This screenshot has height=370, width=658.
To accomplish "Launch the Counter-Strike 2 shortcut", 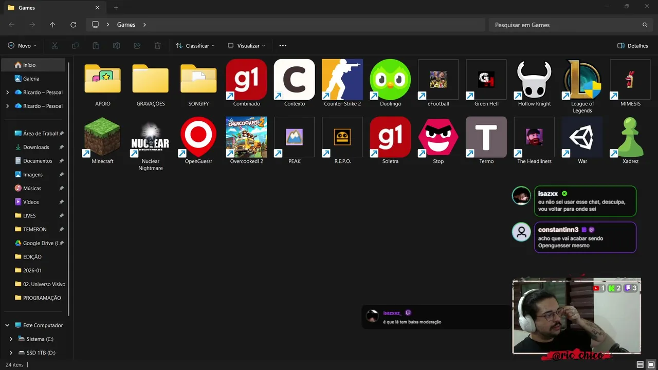I will [342, 79].
